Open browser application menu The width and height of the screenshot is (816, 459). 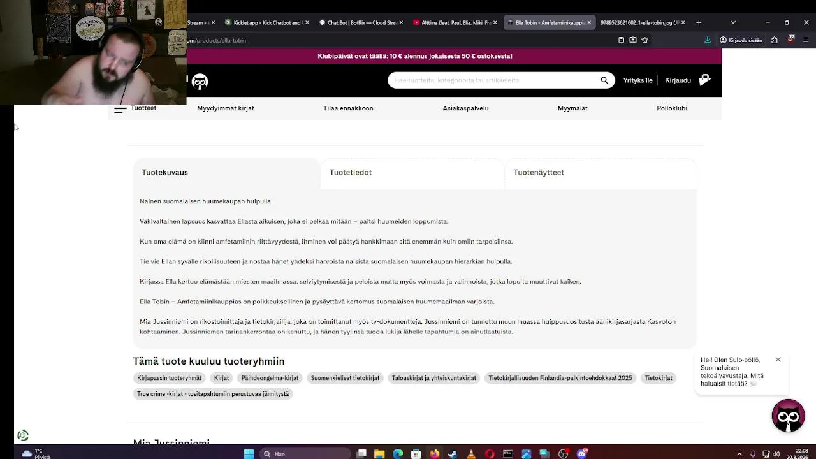806,40
